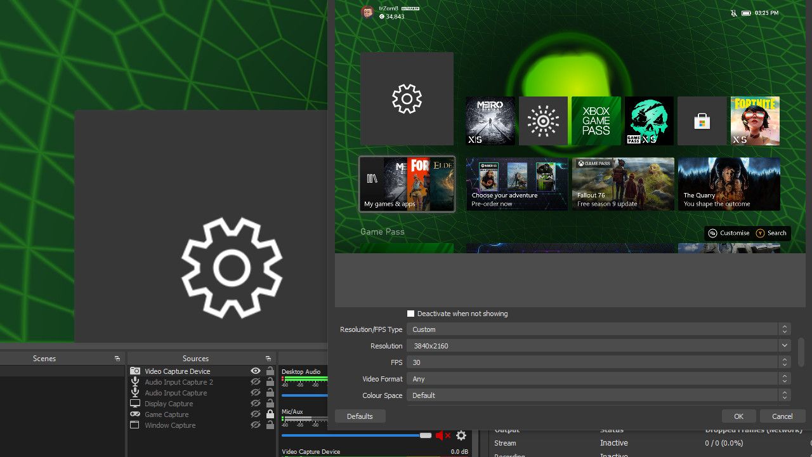Click the Video Capture Device camera icon
Image resolution: width=812 pixels, height=457 pixels.
[x=134, y=371]
